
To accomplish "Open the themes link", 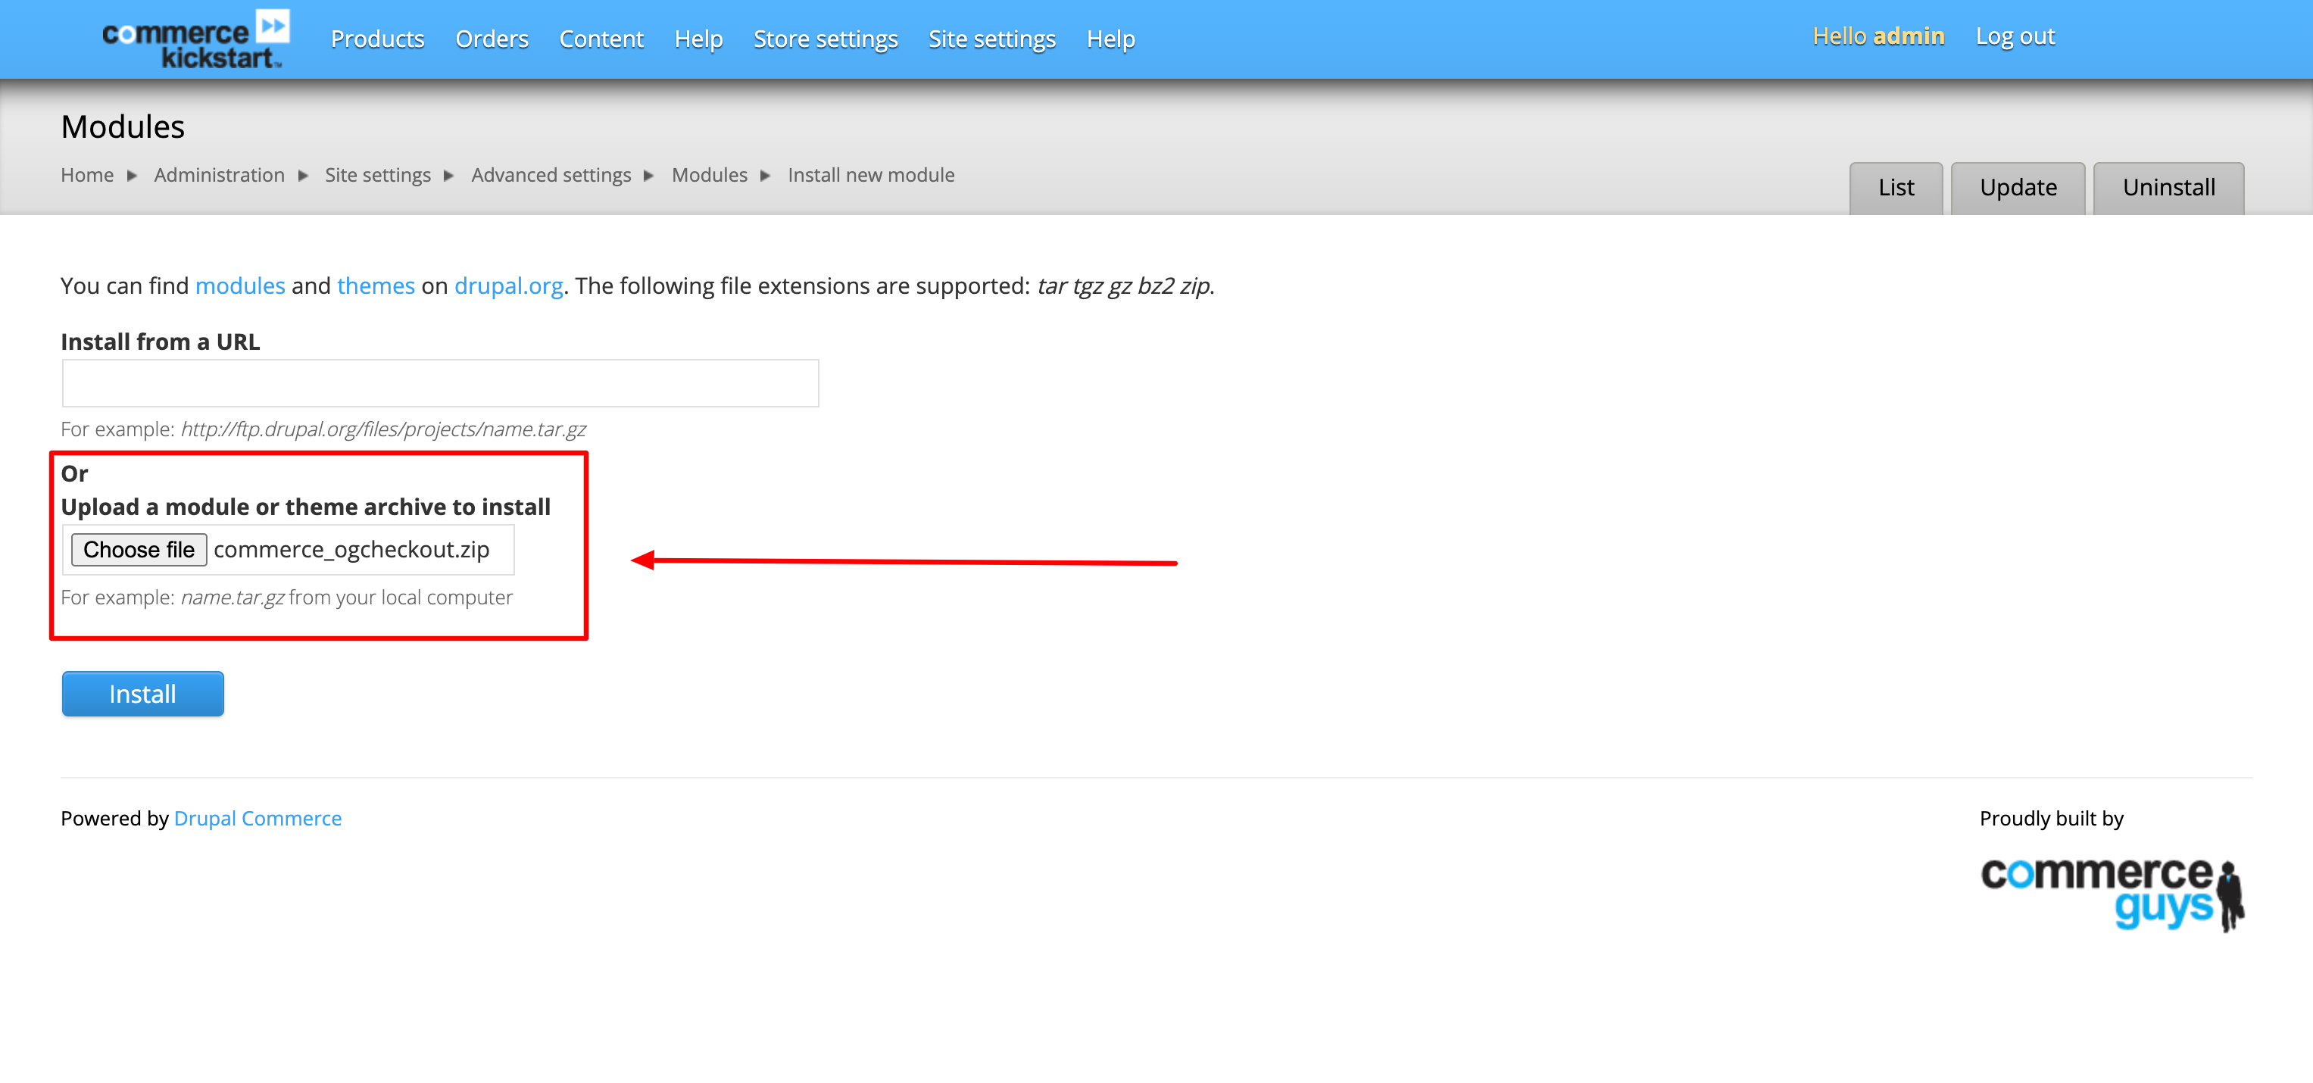I will 376,286.
